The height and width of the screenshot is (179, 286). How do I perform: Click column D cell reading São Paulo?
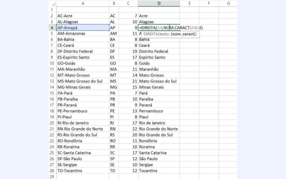point(159,159)
